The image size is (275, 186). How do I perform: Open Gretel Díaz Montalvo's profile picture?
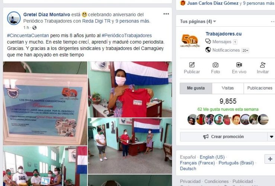pos(14,18)
